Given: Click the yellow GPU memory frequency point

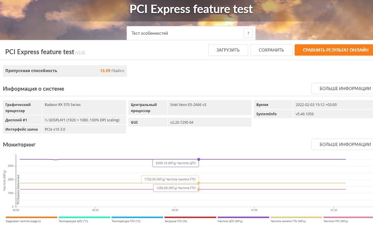Looking at the screenshot, I should (x=198, y=183).
